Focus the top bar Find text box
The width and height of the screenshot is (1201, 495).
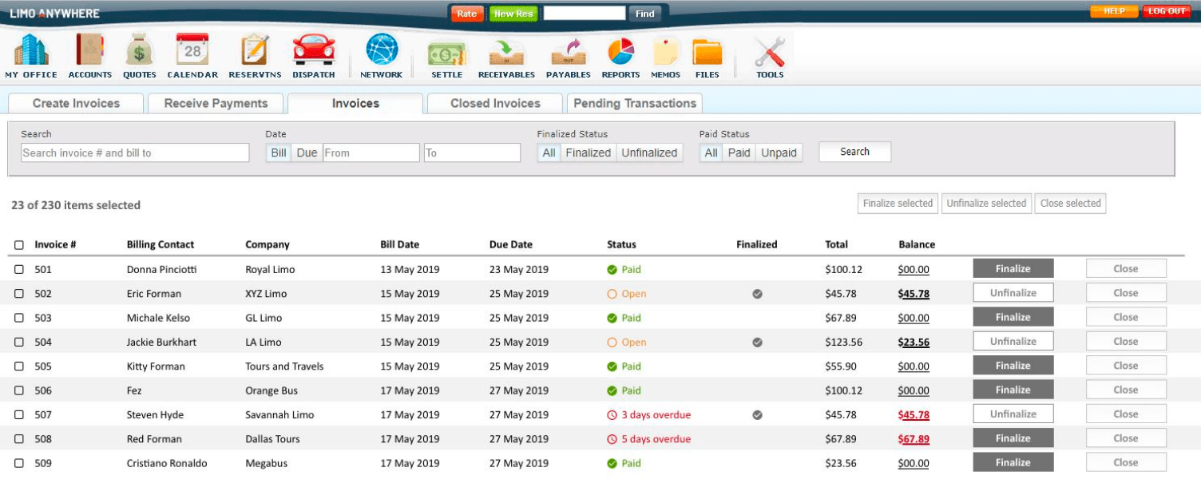pos(585,14)
